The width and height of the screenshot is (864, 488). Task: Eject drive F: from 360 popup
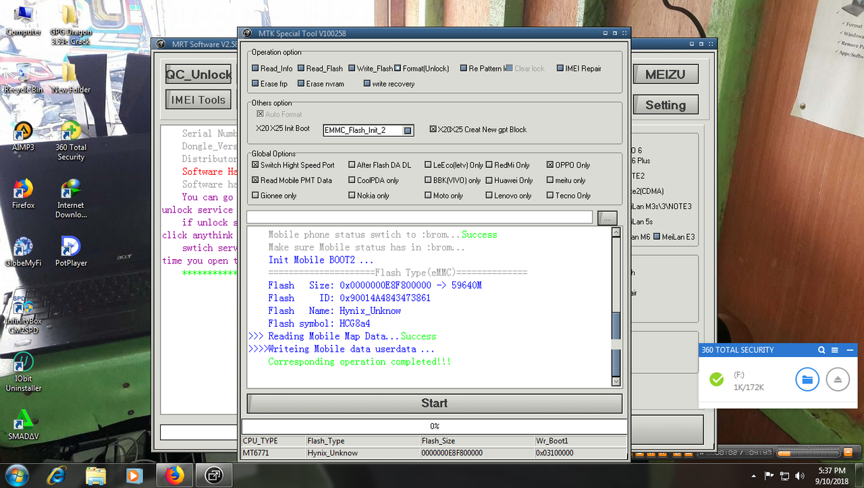(x=838, y=379)
